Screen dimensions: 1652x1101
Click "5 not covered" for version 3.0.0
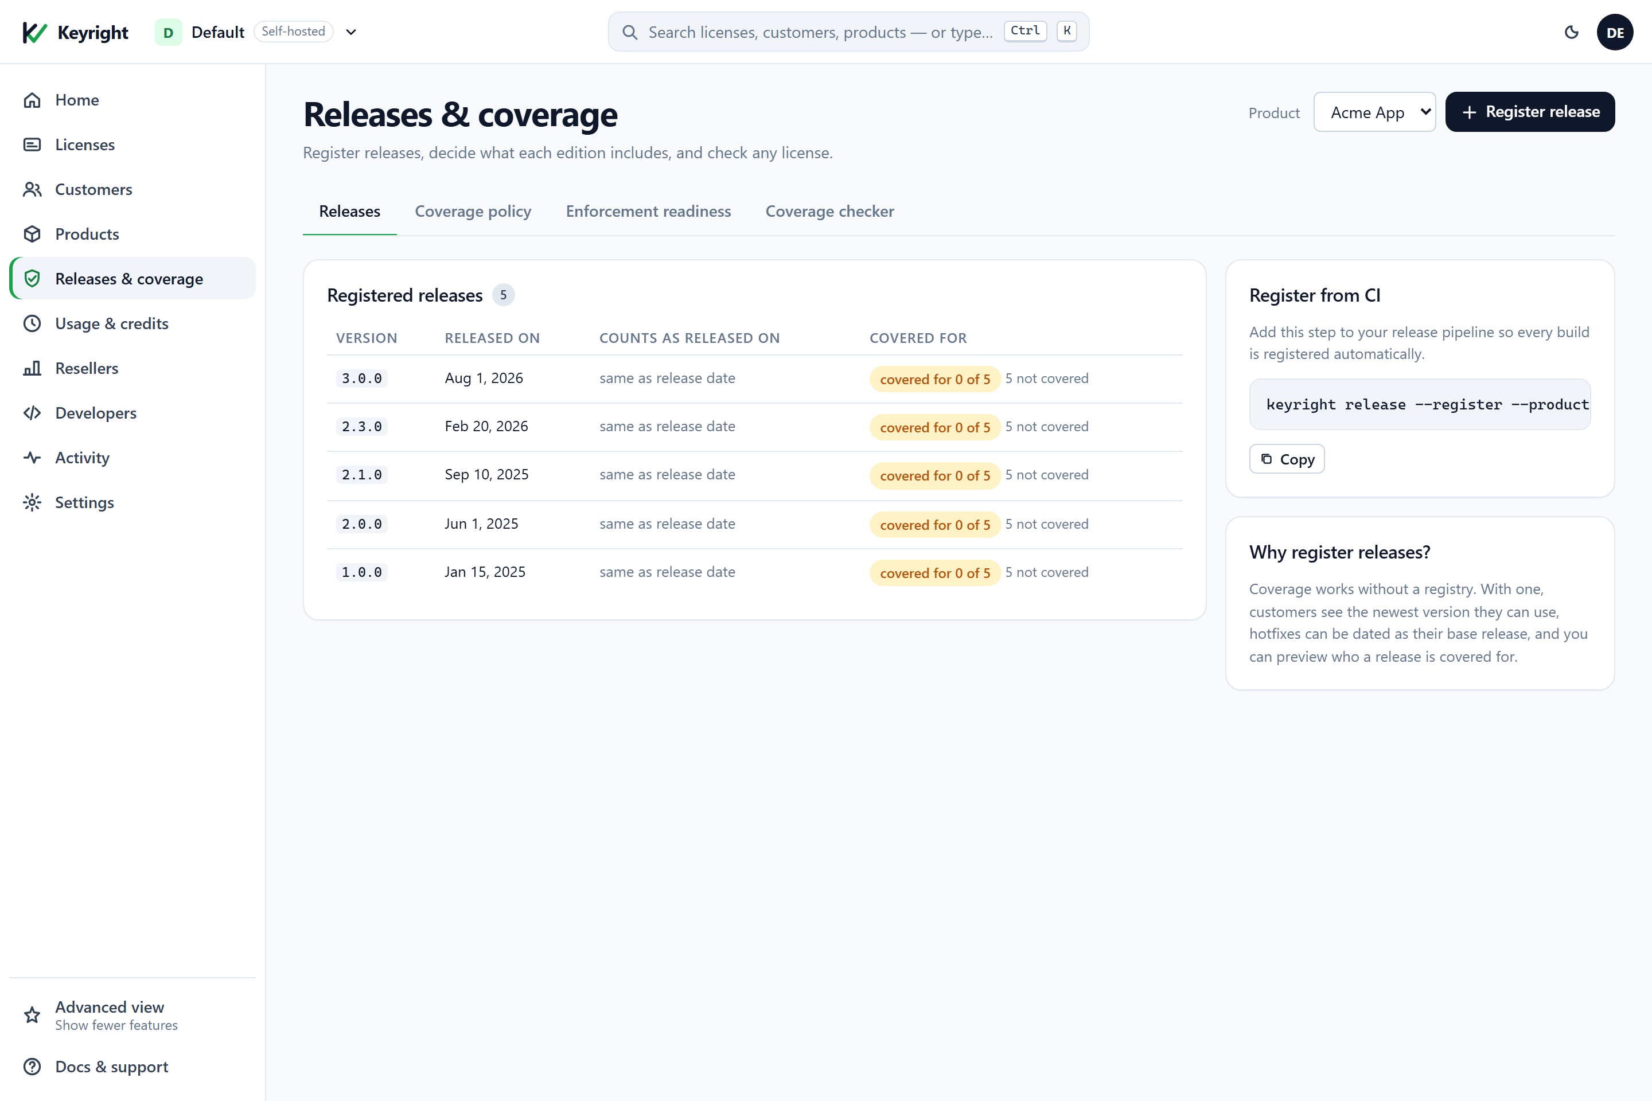point(1046,378)
